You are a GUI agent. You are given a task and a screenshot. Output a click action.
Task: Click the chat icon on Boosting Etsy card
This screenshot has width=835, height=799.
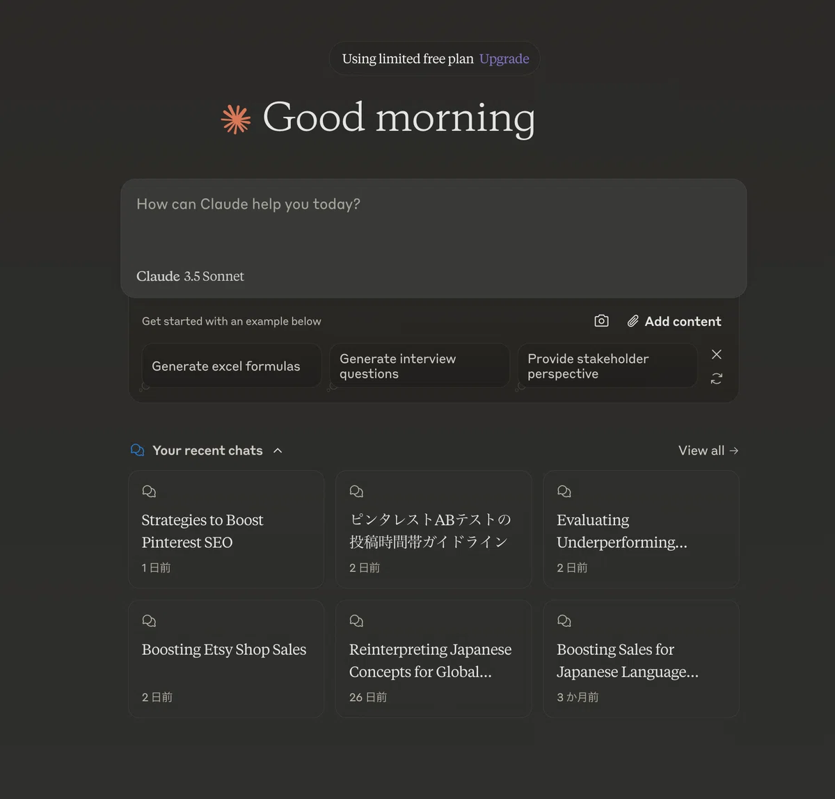(x=149, y=621)
